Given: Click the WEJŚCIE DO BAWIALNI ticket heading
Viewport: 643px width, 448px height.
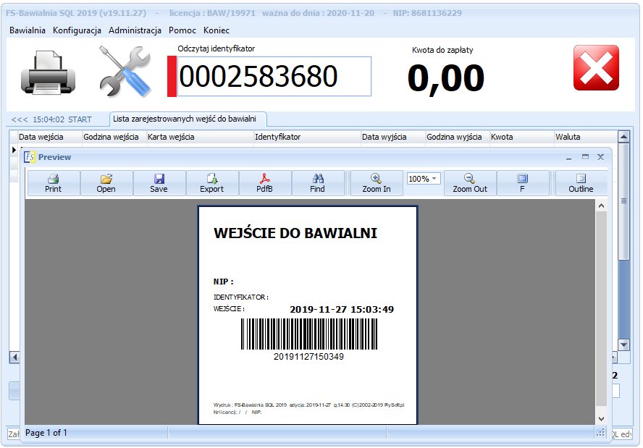Looking at the screenshot, I should [x=295, y=233].
